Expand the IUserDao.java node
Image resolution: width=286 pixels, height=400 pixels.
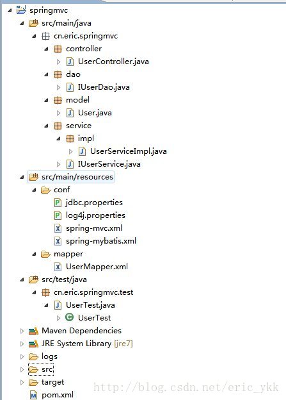[x=59, y=87]
